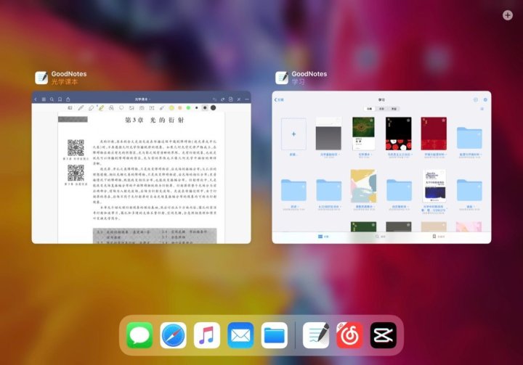
Task: Select the Text box tool
Action: coord(152,108)
